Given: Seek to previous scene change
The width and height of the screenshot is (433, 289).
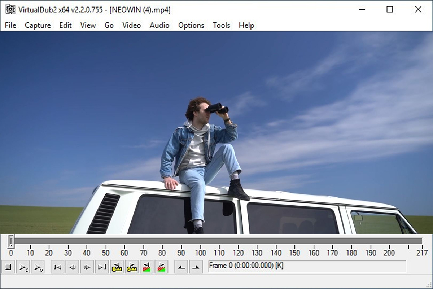Looking at the screenshot, I should point(146,267).
